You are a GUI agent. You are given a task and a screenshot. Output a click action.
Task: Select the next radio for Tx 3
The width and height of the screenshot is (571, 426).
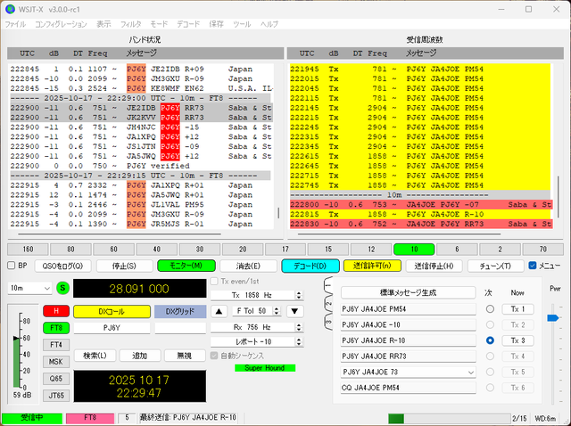click(490, 340)
